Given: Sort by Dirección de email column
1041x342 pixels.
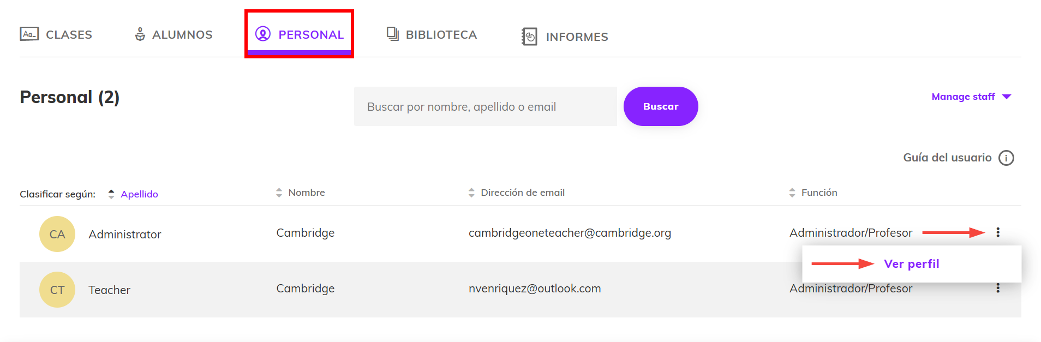Looking at the screenshot, I should coord(523,193).
